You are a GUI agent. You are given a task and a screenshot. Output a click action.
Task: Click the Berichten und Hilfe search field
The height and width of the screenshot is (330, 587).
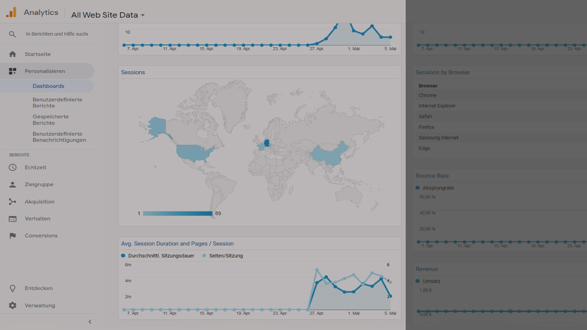point(57,34)
